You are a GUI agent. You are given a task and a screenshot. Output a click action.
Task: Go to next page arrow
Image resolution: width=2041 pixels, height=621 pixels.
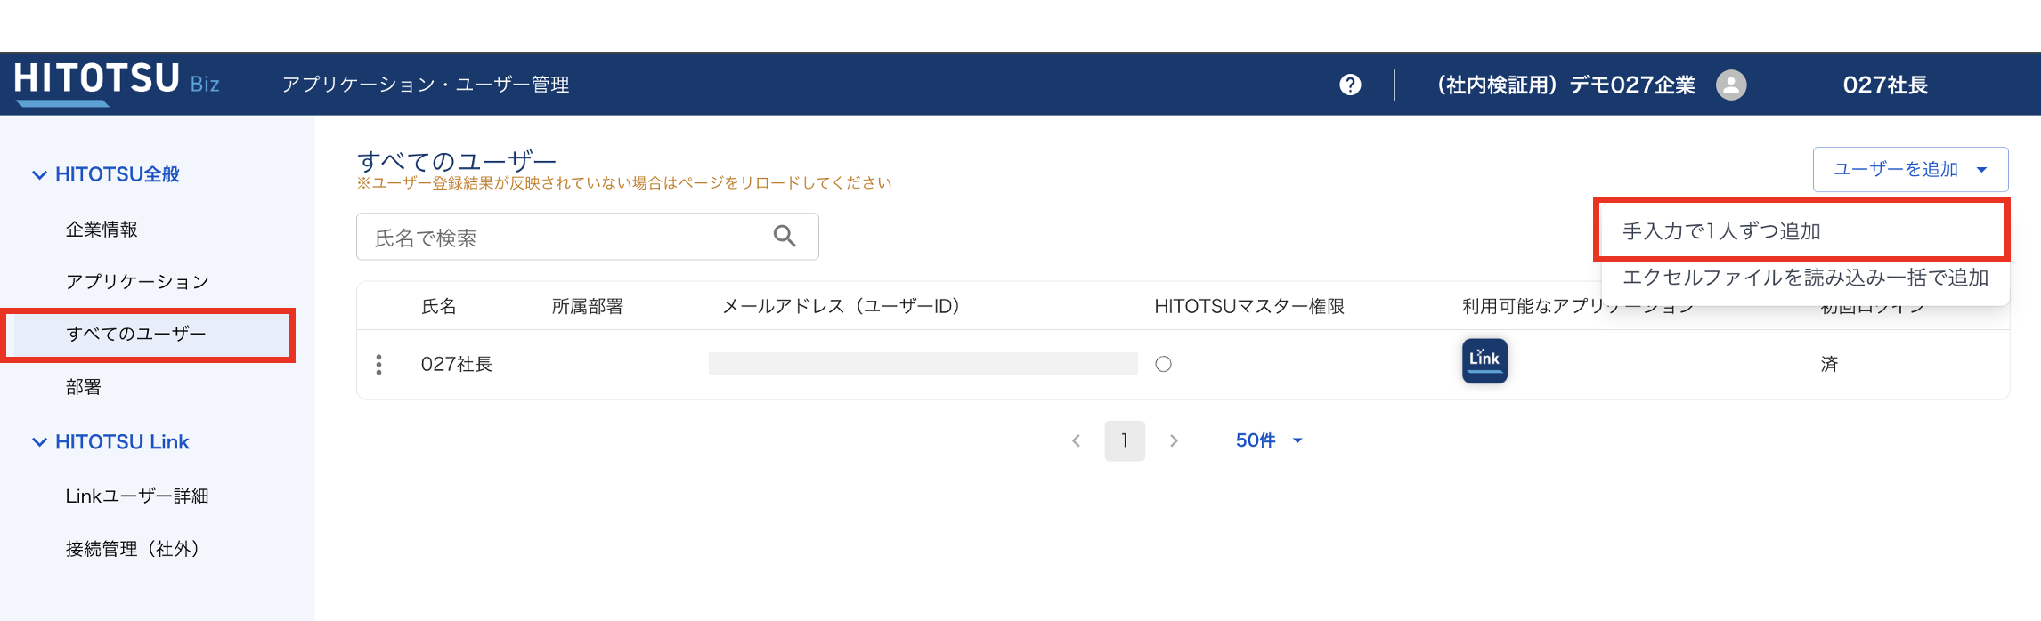pos(1174,440)
